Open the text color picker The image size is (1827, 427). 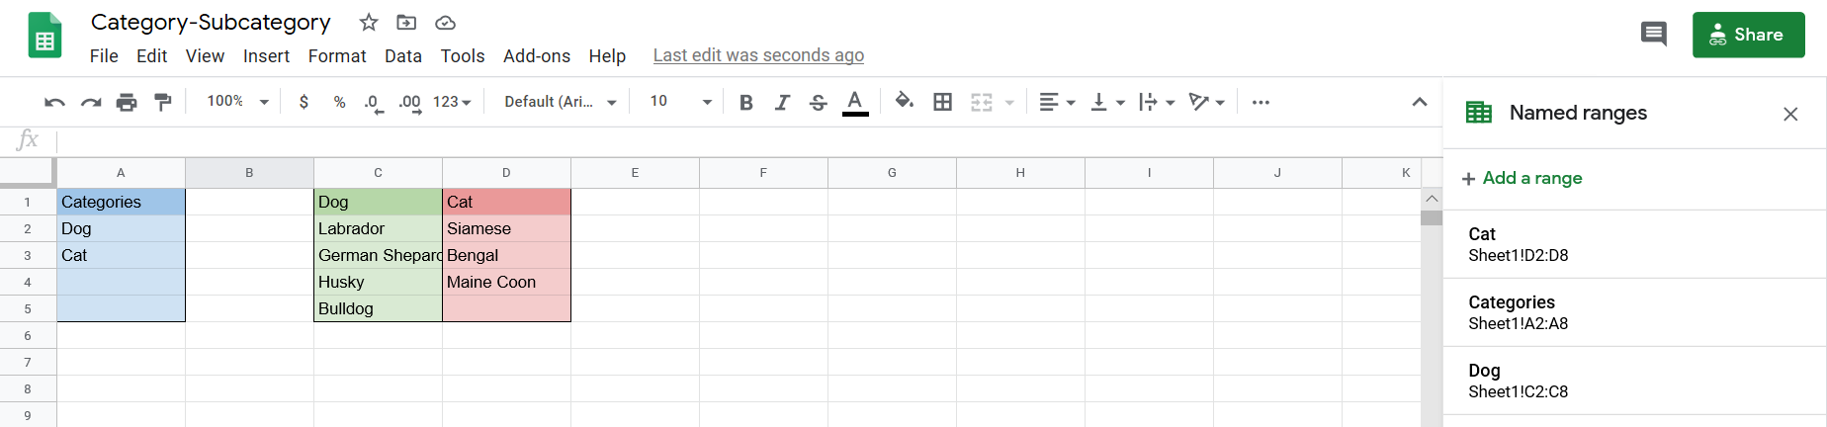(855, 102)
